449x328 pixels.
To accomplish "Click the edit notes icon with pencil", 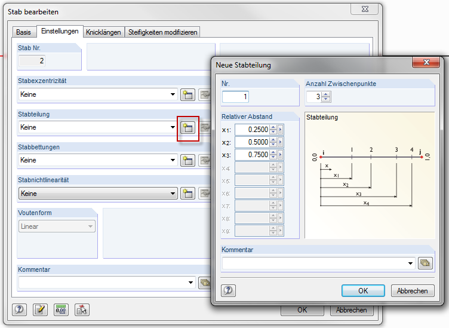I will point(40,309).
